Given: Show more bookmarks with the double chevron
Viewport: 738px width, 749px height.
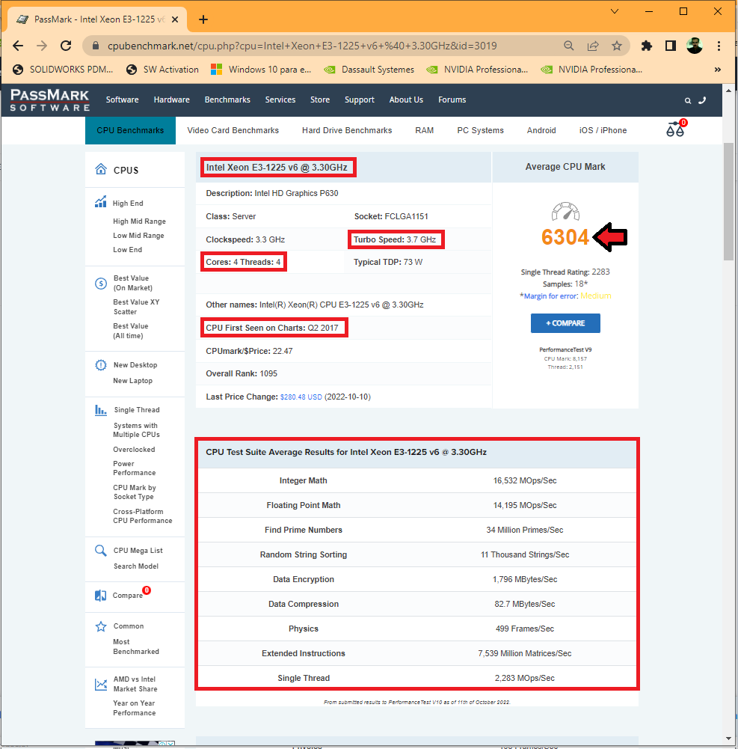Looking at the screenshot, I should [718, 70].
